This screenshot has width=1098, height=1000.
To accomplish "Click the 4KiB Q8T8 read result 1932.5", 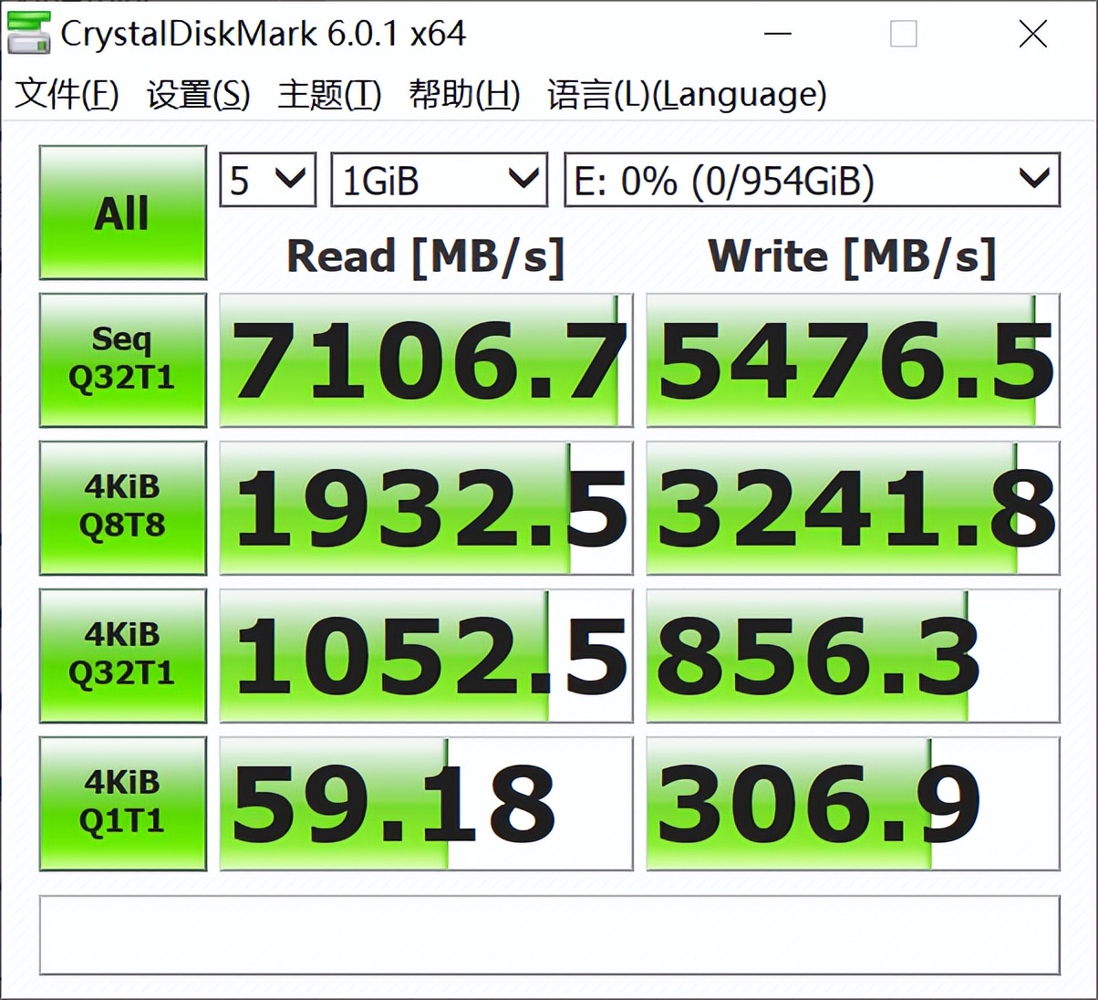I will tap(426, 508).
